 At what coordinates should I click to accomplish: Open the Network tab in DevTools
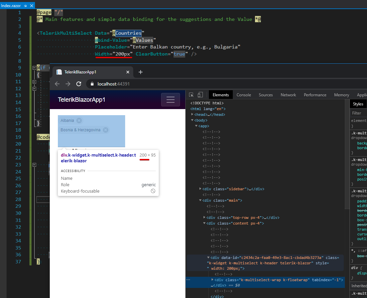click(x=288, y=95)
